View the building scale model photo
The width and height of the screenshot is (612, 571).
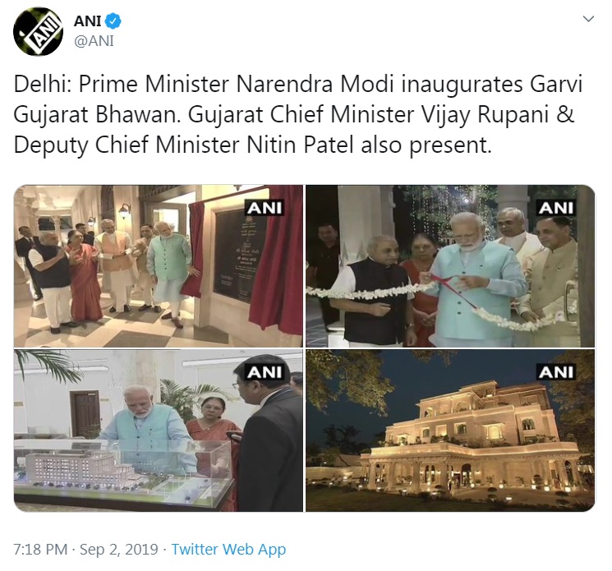tap(158, 431)
